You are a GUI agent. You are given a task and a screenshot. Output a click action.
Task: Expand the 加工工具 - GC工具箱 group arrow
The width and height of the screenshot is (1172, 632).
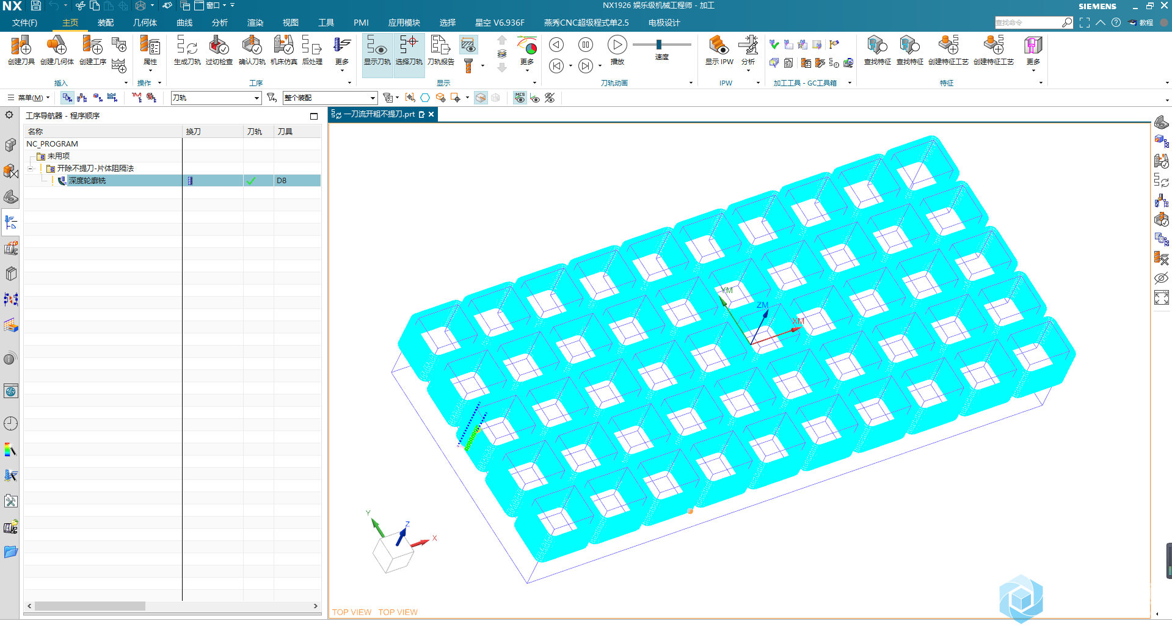click(850, 83)
